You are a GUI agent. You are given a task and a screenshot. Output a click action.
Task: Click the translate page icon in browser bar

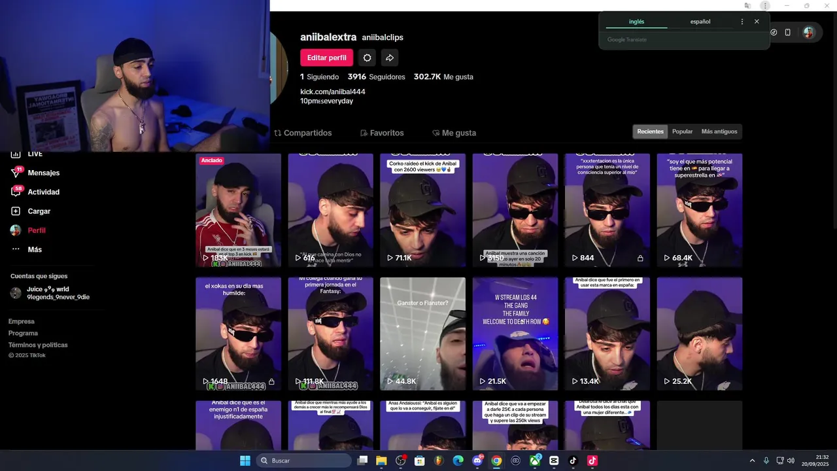pyautogui.click(x=747, y=6)
